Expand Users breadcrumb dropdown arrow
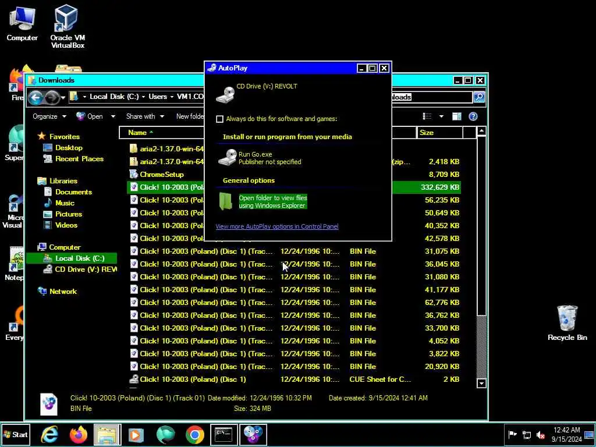The height and width of the screenshot is (447, 596). tap(172, 97)
